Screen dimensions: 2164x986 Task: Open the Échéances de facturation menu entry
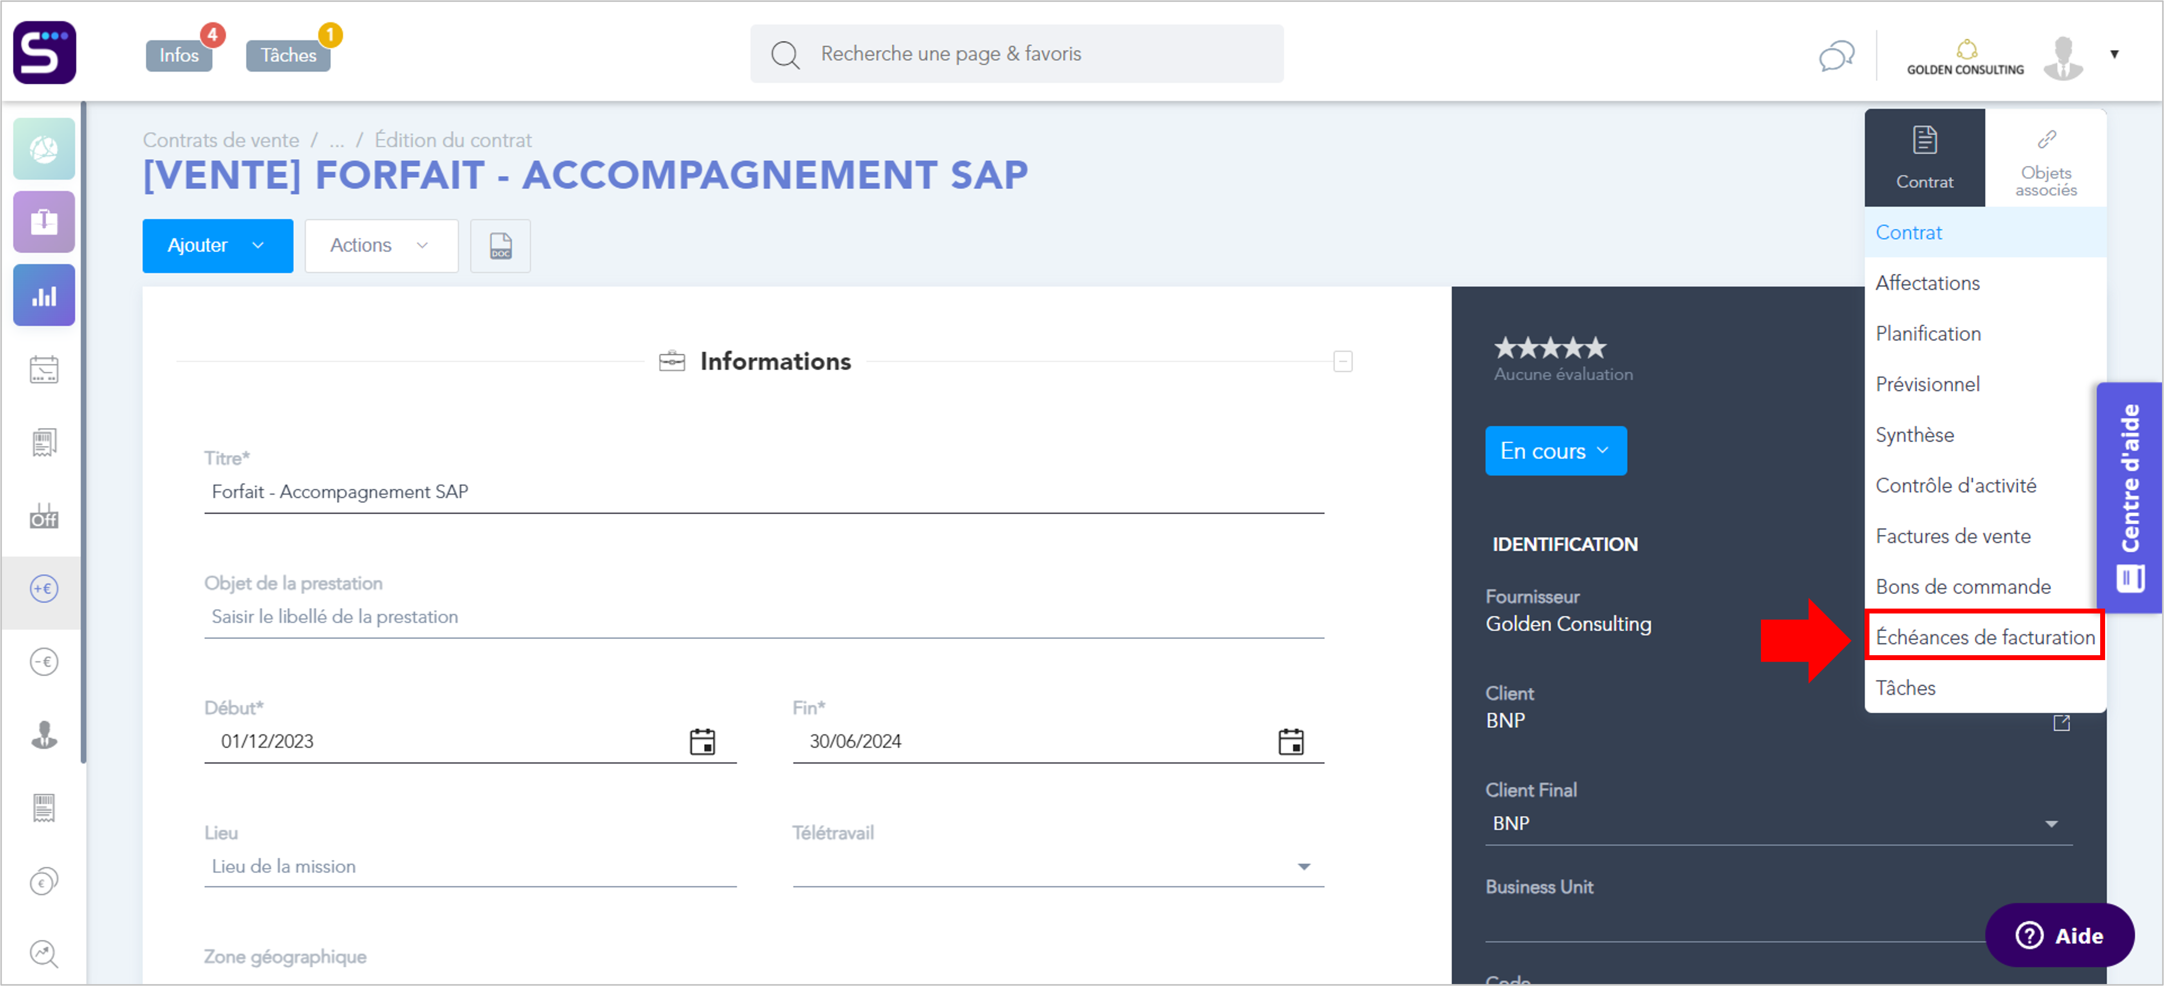(1985, 638)
